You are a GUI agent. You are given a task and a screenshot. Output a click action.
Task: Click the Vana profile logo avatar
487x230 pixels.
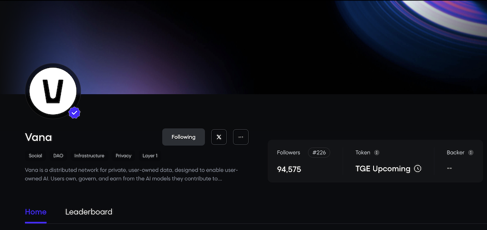(53, 91)
